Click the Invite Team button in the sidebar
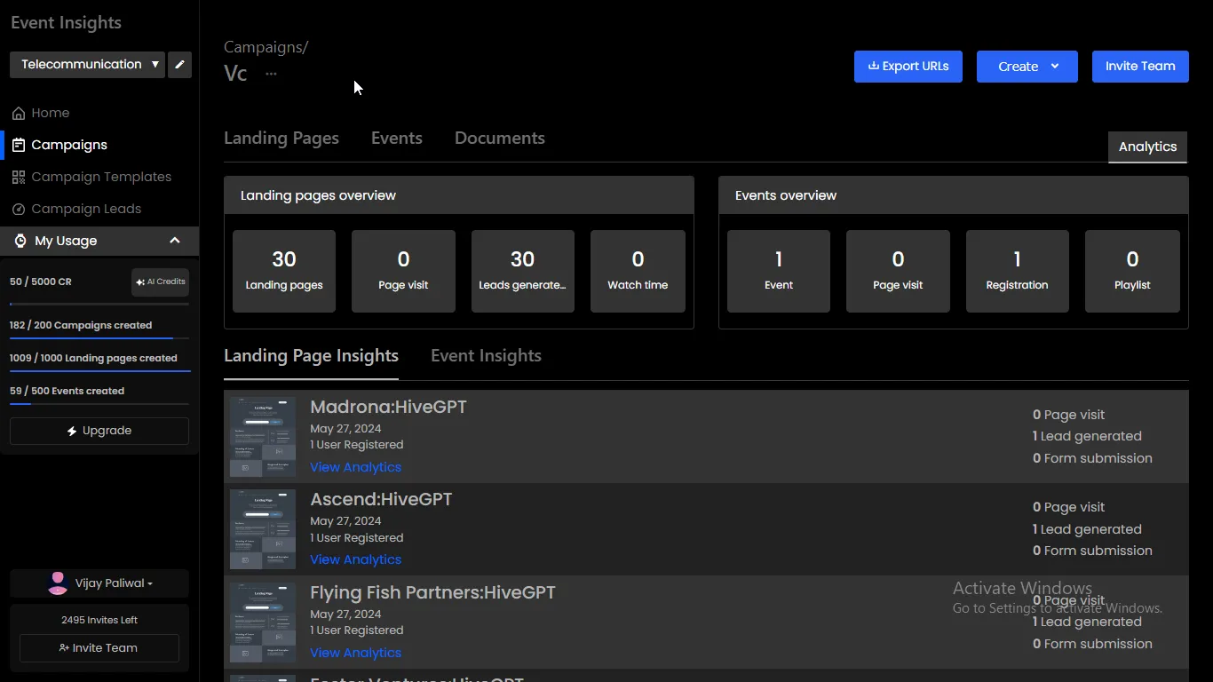The height and width of the screenshot is (682, 1213). tap(99, 648)
